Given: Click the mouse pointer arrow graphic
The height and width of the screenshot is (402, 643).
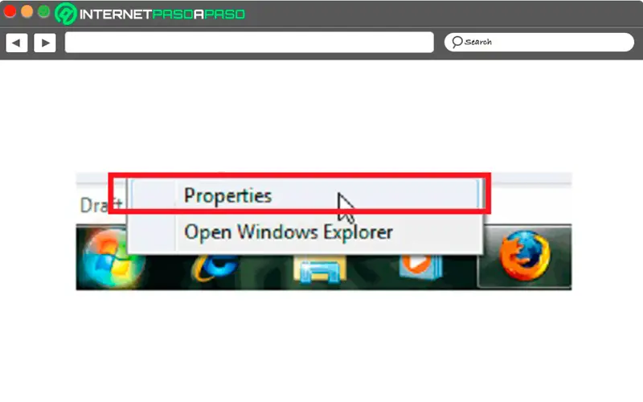Looking at the screenshot, I should pyautogui.click(x=346, y=208).
